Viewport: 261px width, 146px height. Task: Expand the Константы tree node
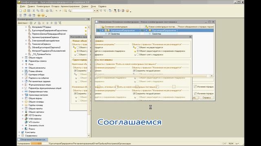19,132
